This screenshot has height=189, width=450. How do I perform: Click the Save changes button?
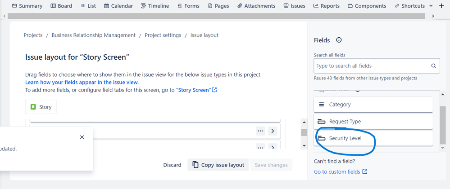click(x=271, y=165)
